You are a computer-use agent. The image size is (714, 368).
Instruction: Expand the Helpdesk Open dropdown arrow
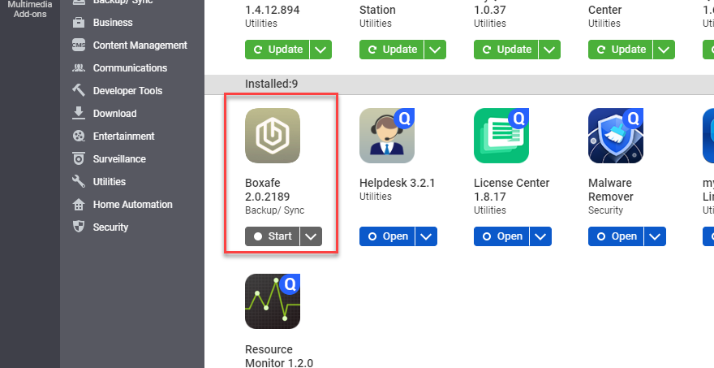[x=426, y=236]
